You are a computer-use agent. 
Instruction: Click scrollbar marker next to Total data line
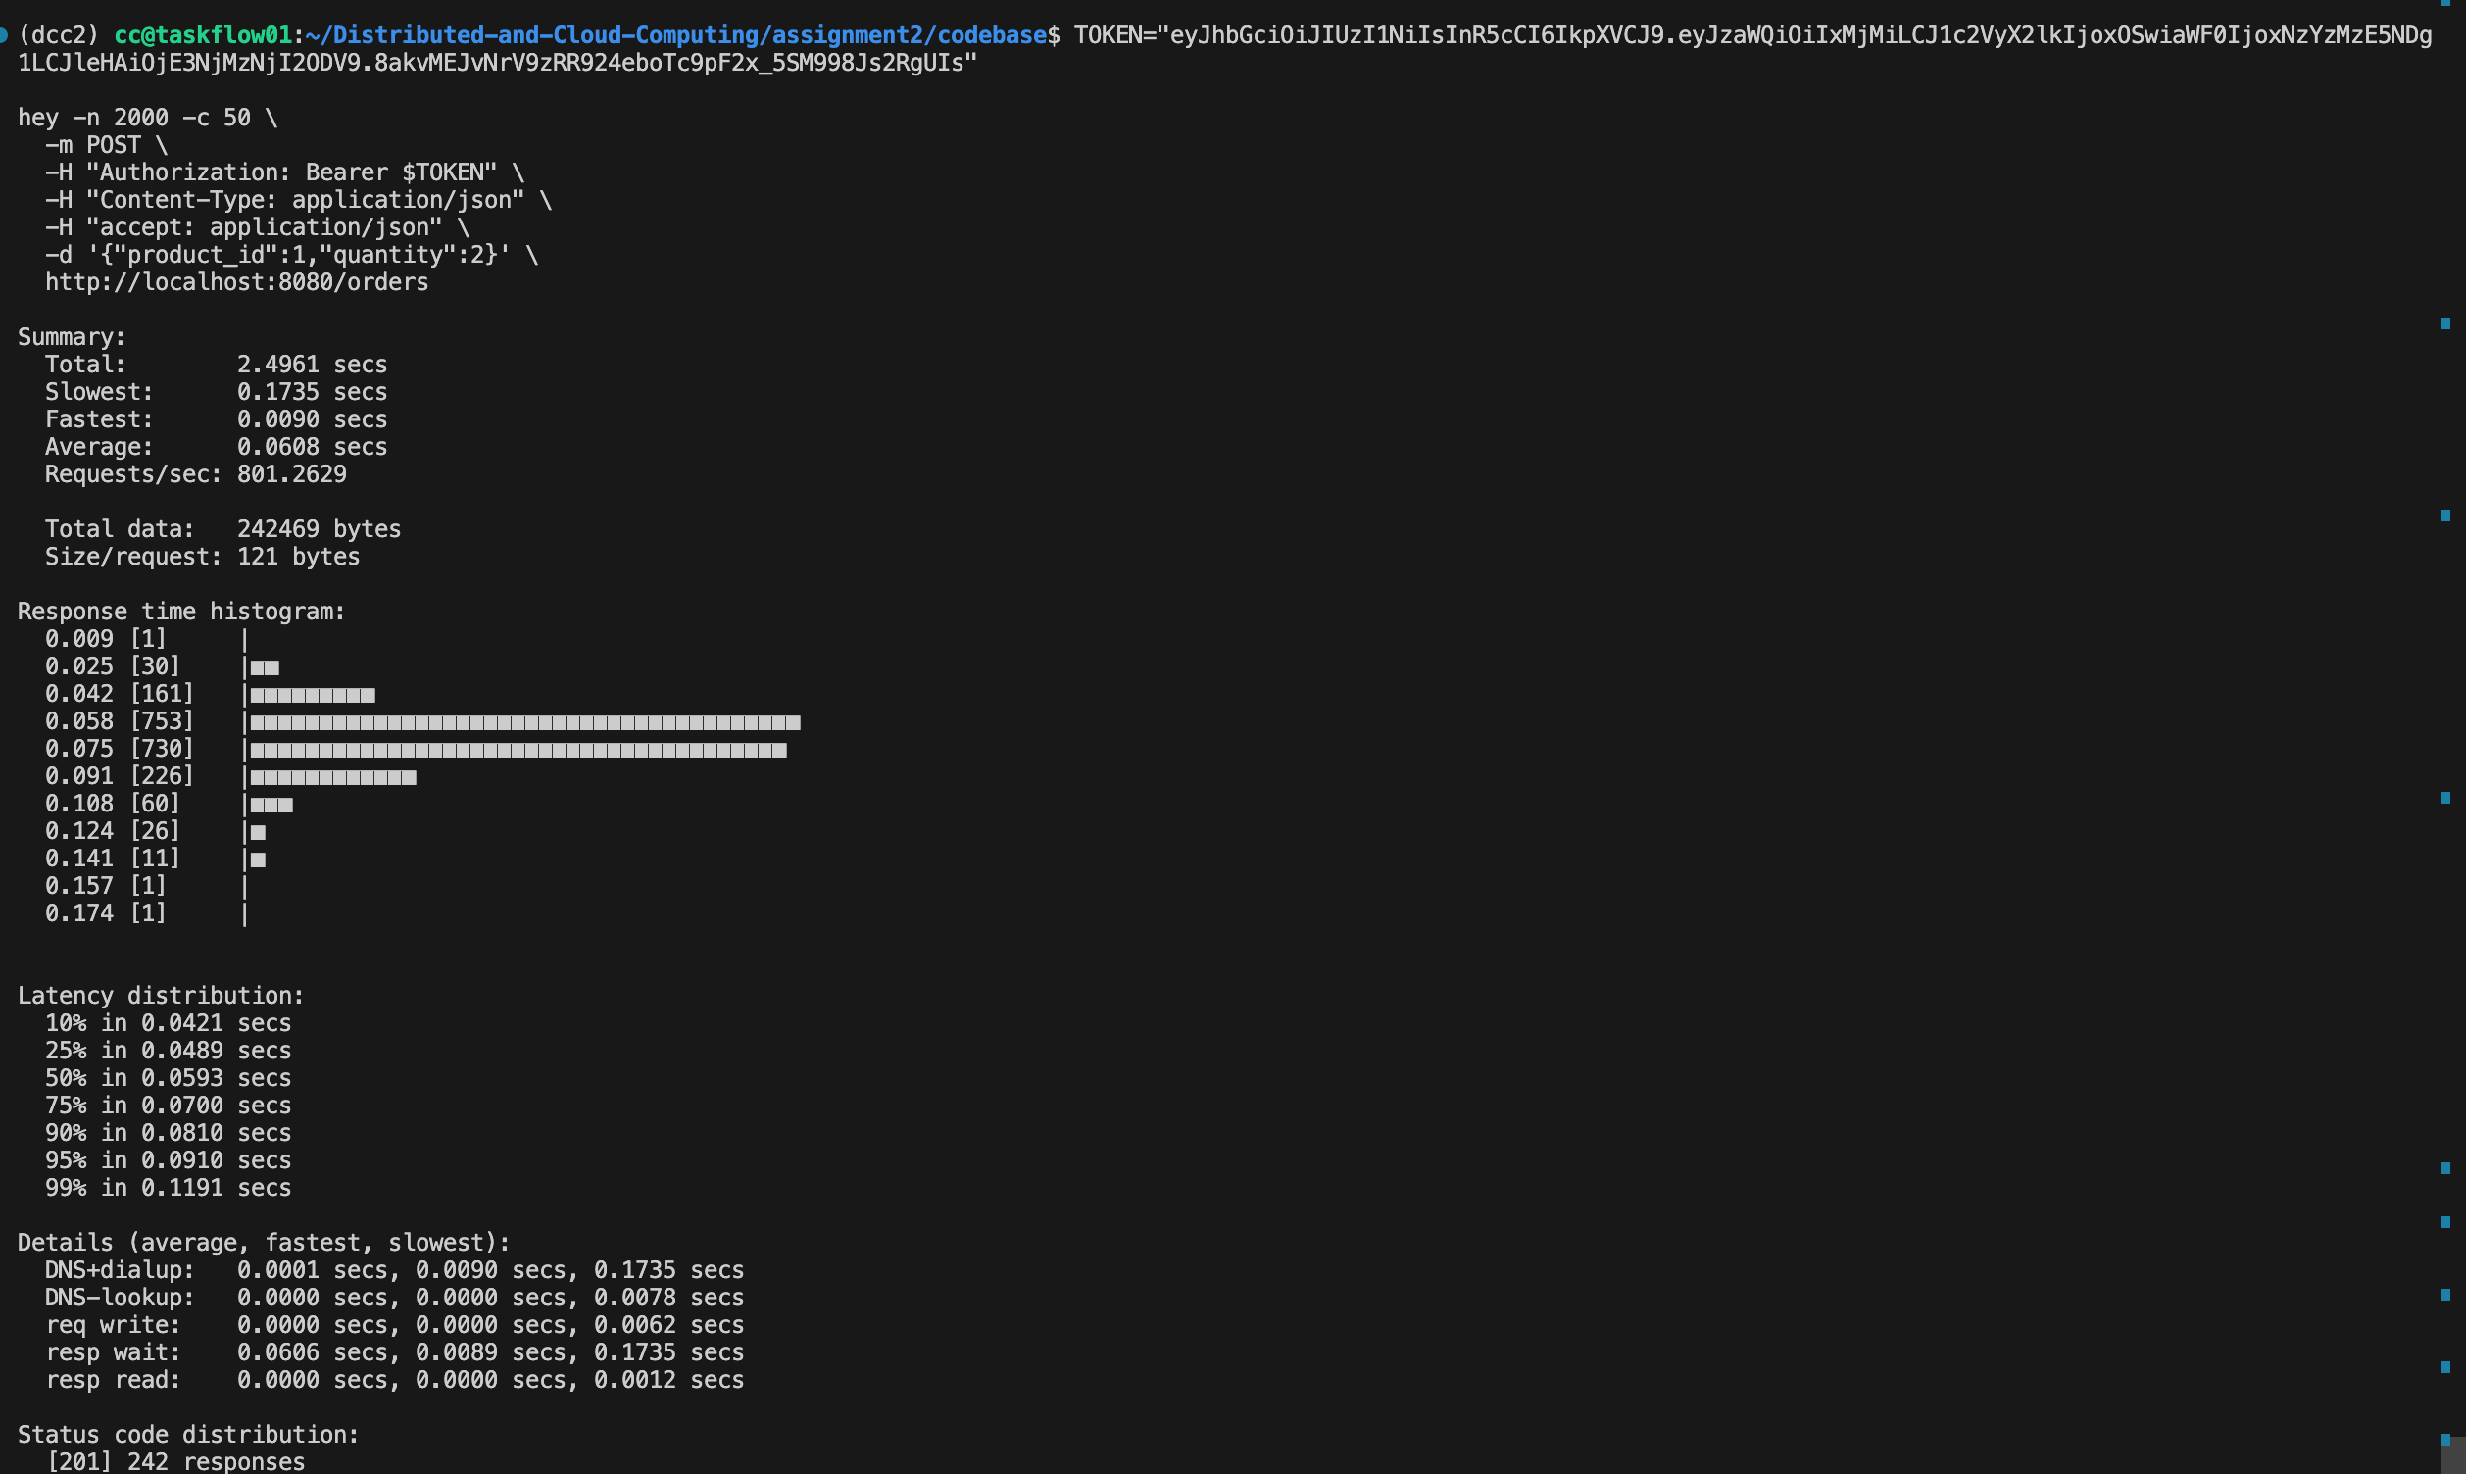(x=2445, y=515)
